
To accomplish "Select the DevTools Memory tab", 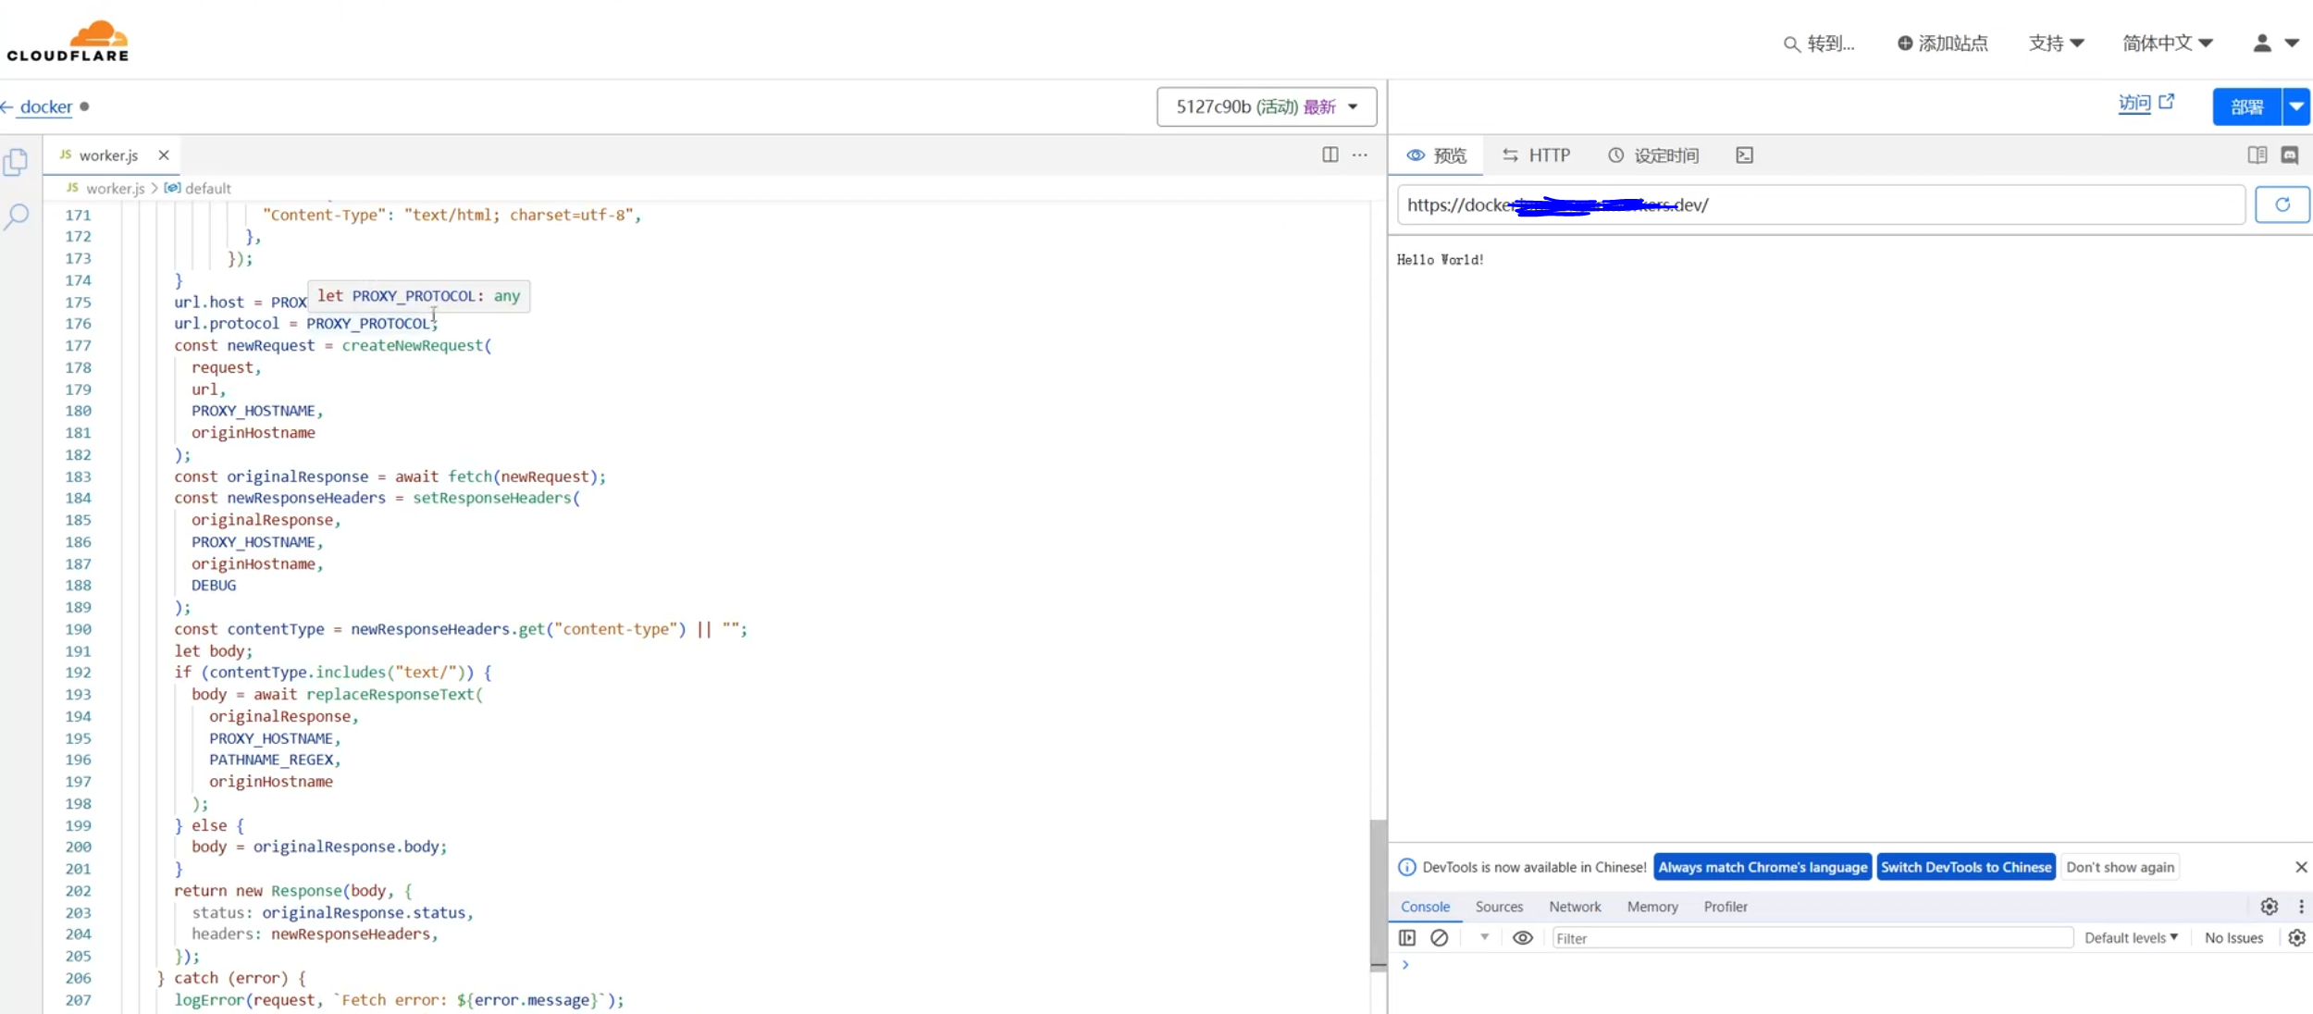I will 1652,907.
